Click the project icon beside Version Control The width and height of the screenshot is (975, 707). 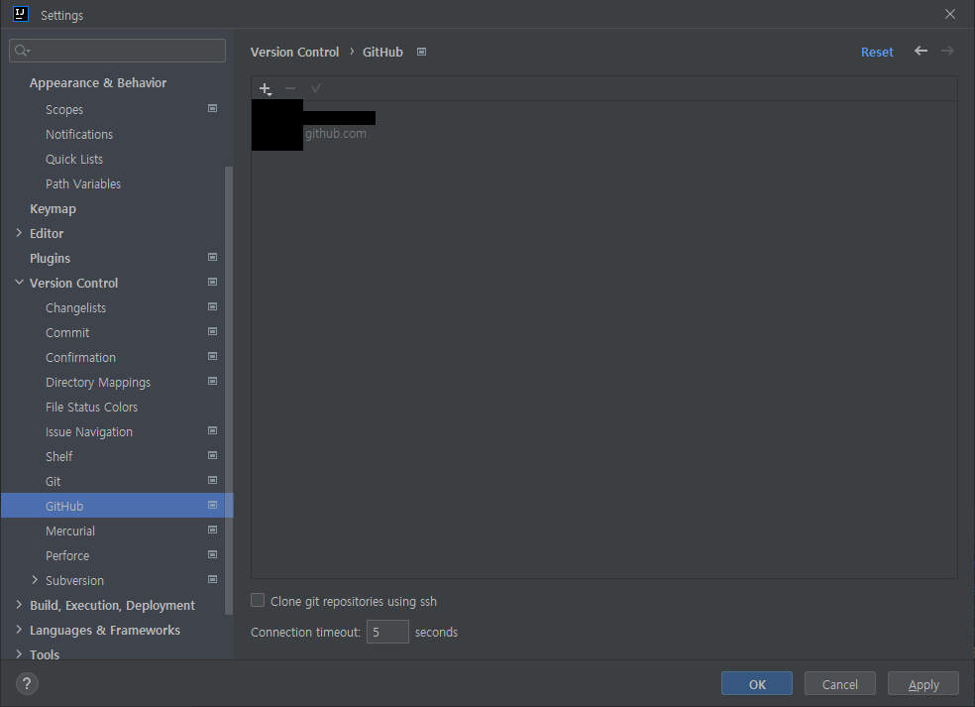click(x=212, y=282)
